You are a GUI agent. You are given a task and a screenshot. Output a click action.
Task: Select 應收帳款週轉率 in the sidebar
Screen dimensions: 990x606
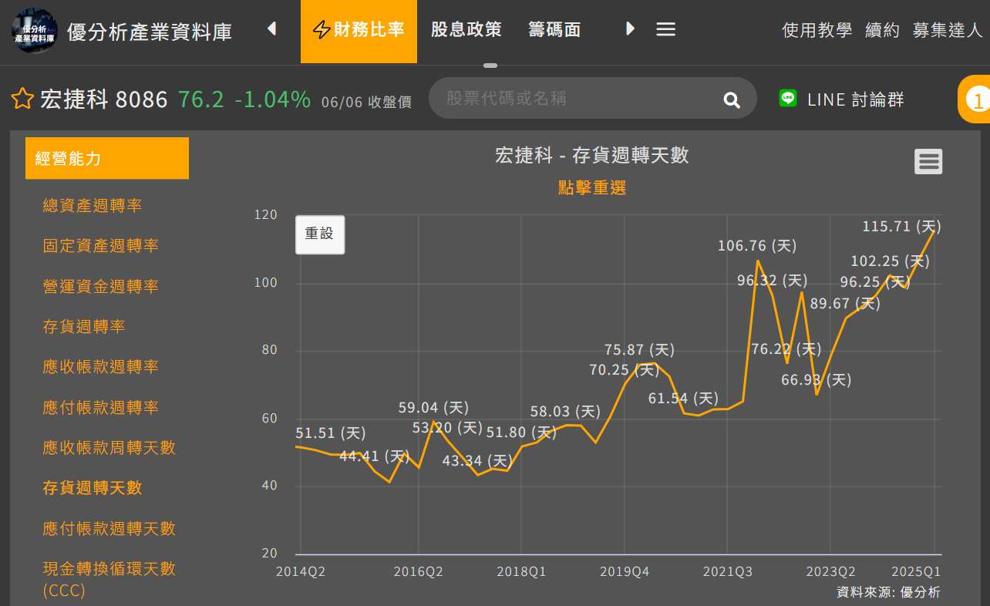click(x=101, y=367)
